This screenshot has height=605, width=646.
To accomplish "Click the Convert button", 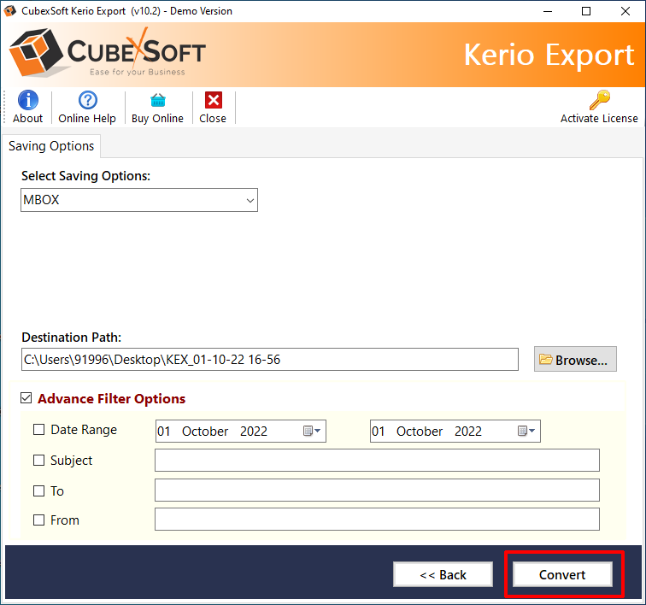I will 562,574.
